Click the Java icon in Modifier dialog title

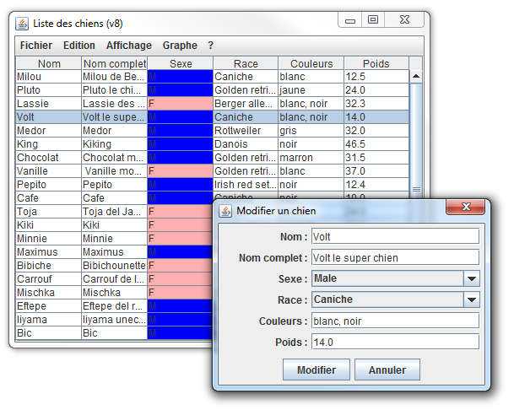[x=225, y=211]
